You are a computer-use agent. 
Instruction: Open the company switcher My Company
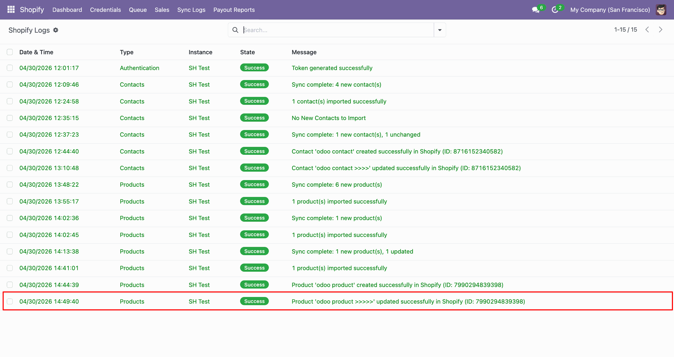click(610, 10)
